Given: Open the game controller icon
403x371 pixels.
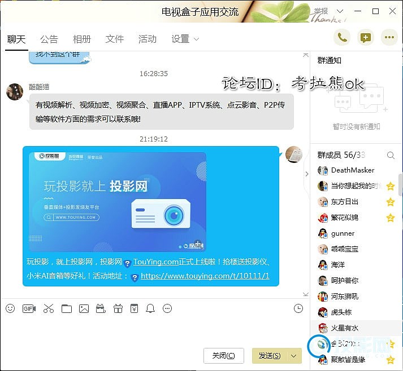Looking at the screenshot, I should pos(101,308).
